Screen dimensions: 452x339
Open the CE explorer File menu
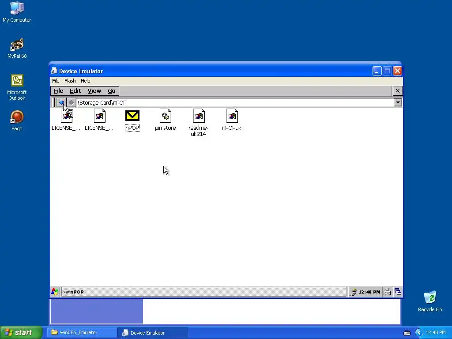click(x=59, y=91)
